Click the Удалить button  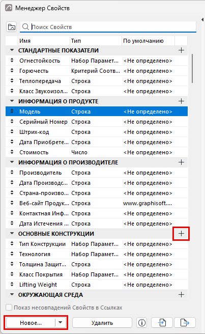(x=102, y=323)
